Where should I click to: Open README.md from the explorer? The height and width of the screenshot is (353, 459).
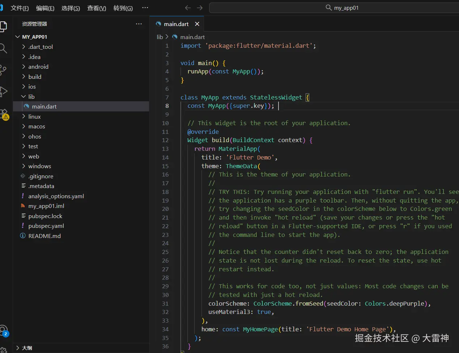[x=44, y=236]
